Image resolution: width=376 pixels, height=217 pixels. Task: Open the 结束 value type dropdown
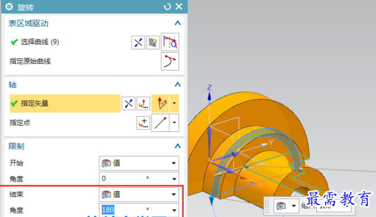[139, 194]
